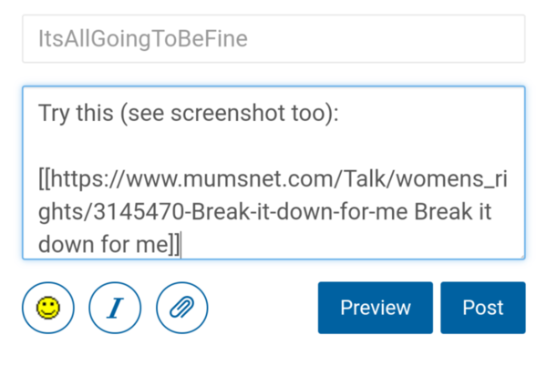Image resolution: width=547 pixels, height=365 pixels.
Task: Apply italic formatting with the I icon
Action: tap(115, 308)
